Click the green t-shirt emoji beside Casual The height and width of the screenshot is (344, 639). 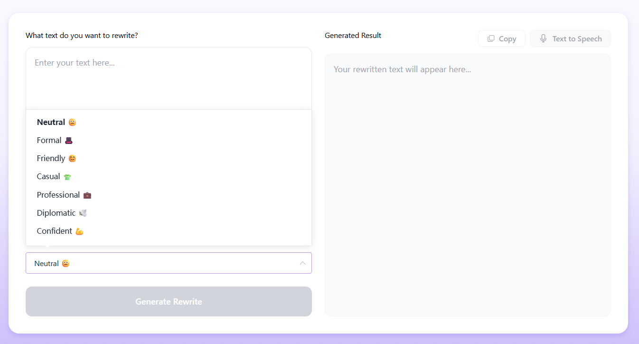[67, 177]
